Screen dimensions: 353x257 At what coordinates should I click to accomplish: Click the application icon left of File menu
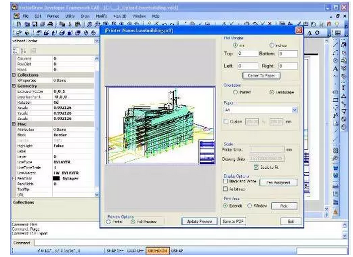tap(16, 16)
